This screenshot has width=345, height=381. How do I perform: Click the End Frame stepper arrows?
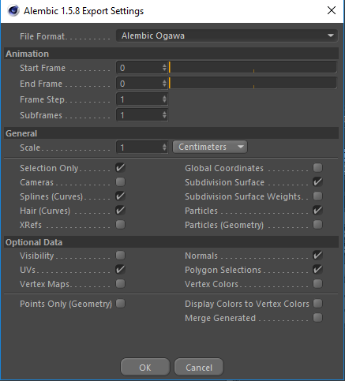click(x=164, y=84)
